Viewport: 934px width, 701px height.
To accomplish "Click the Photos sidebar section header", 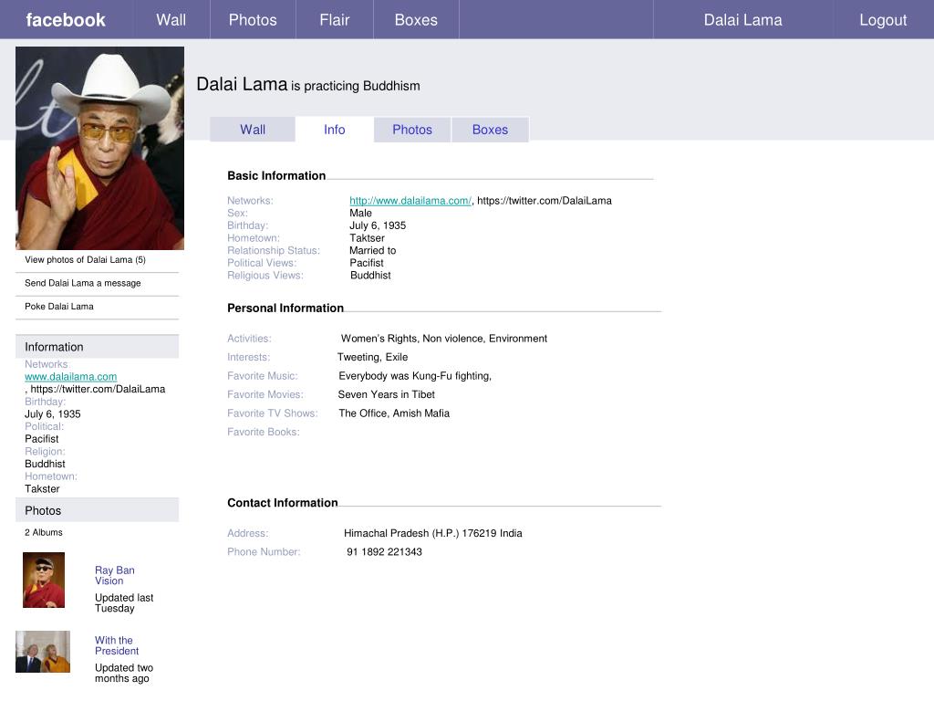I will tap(97, 510).
